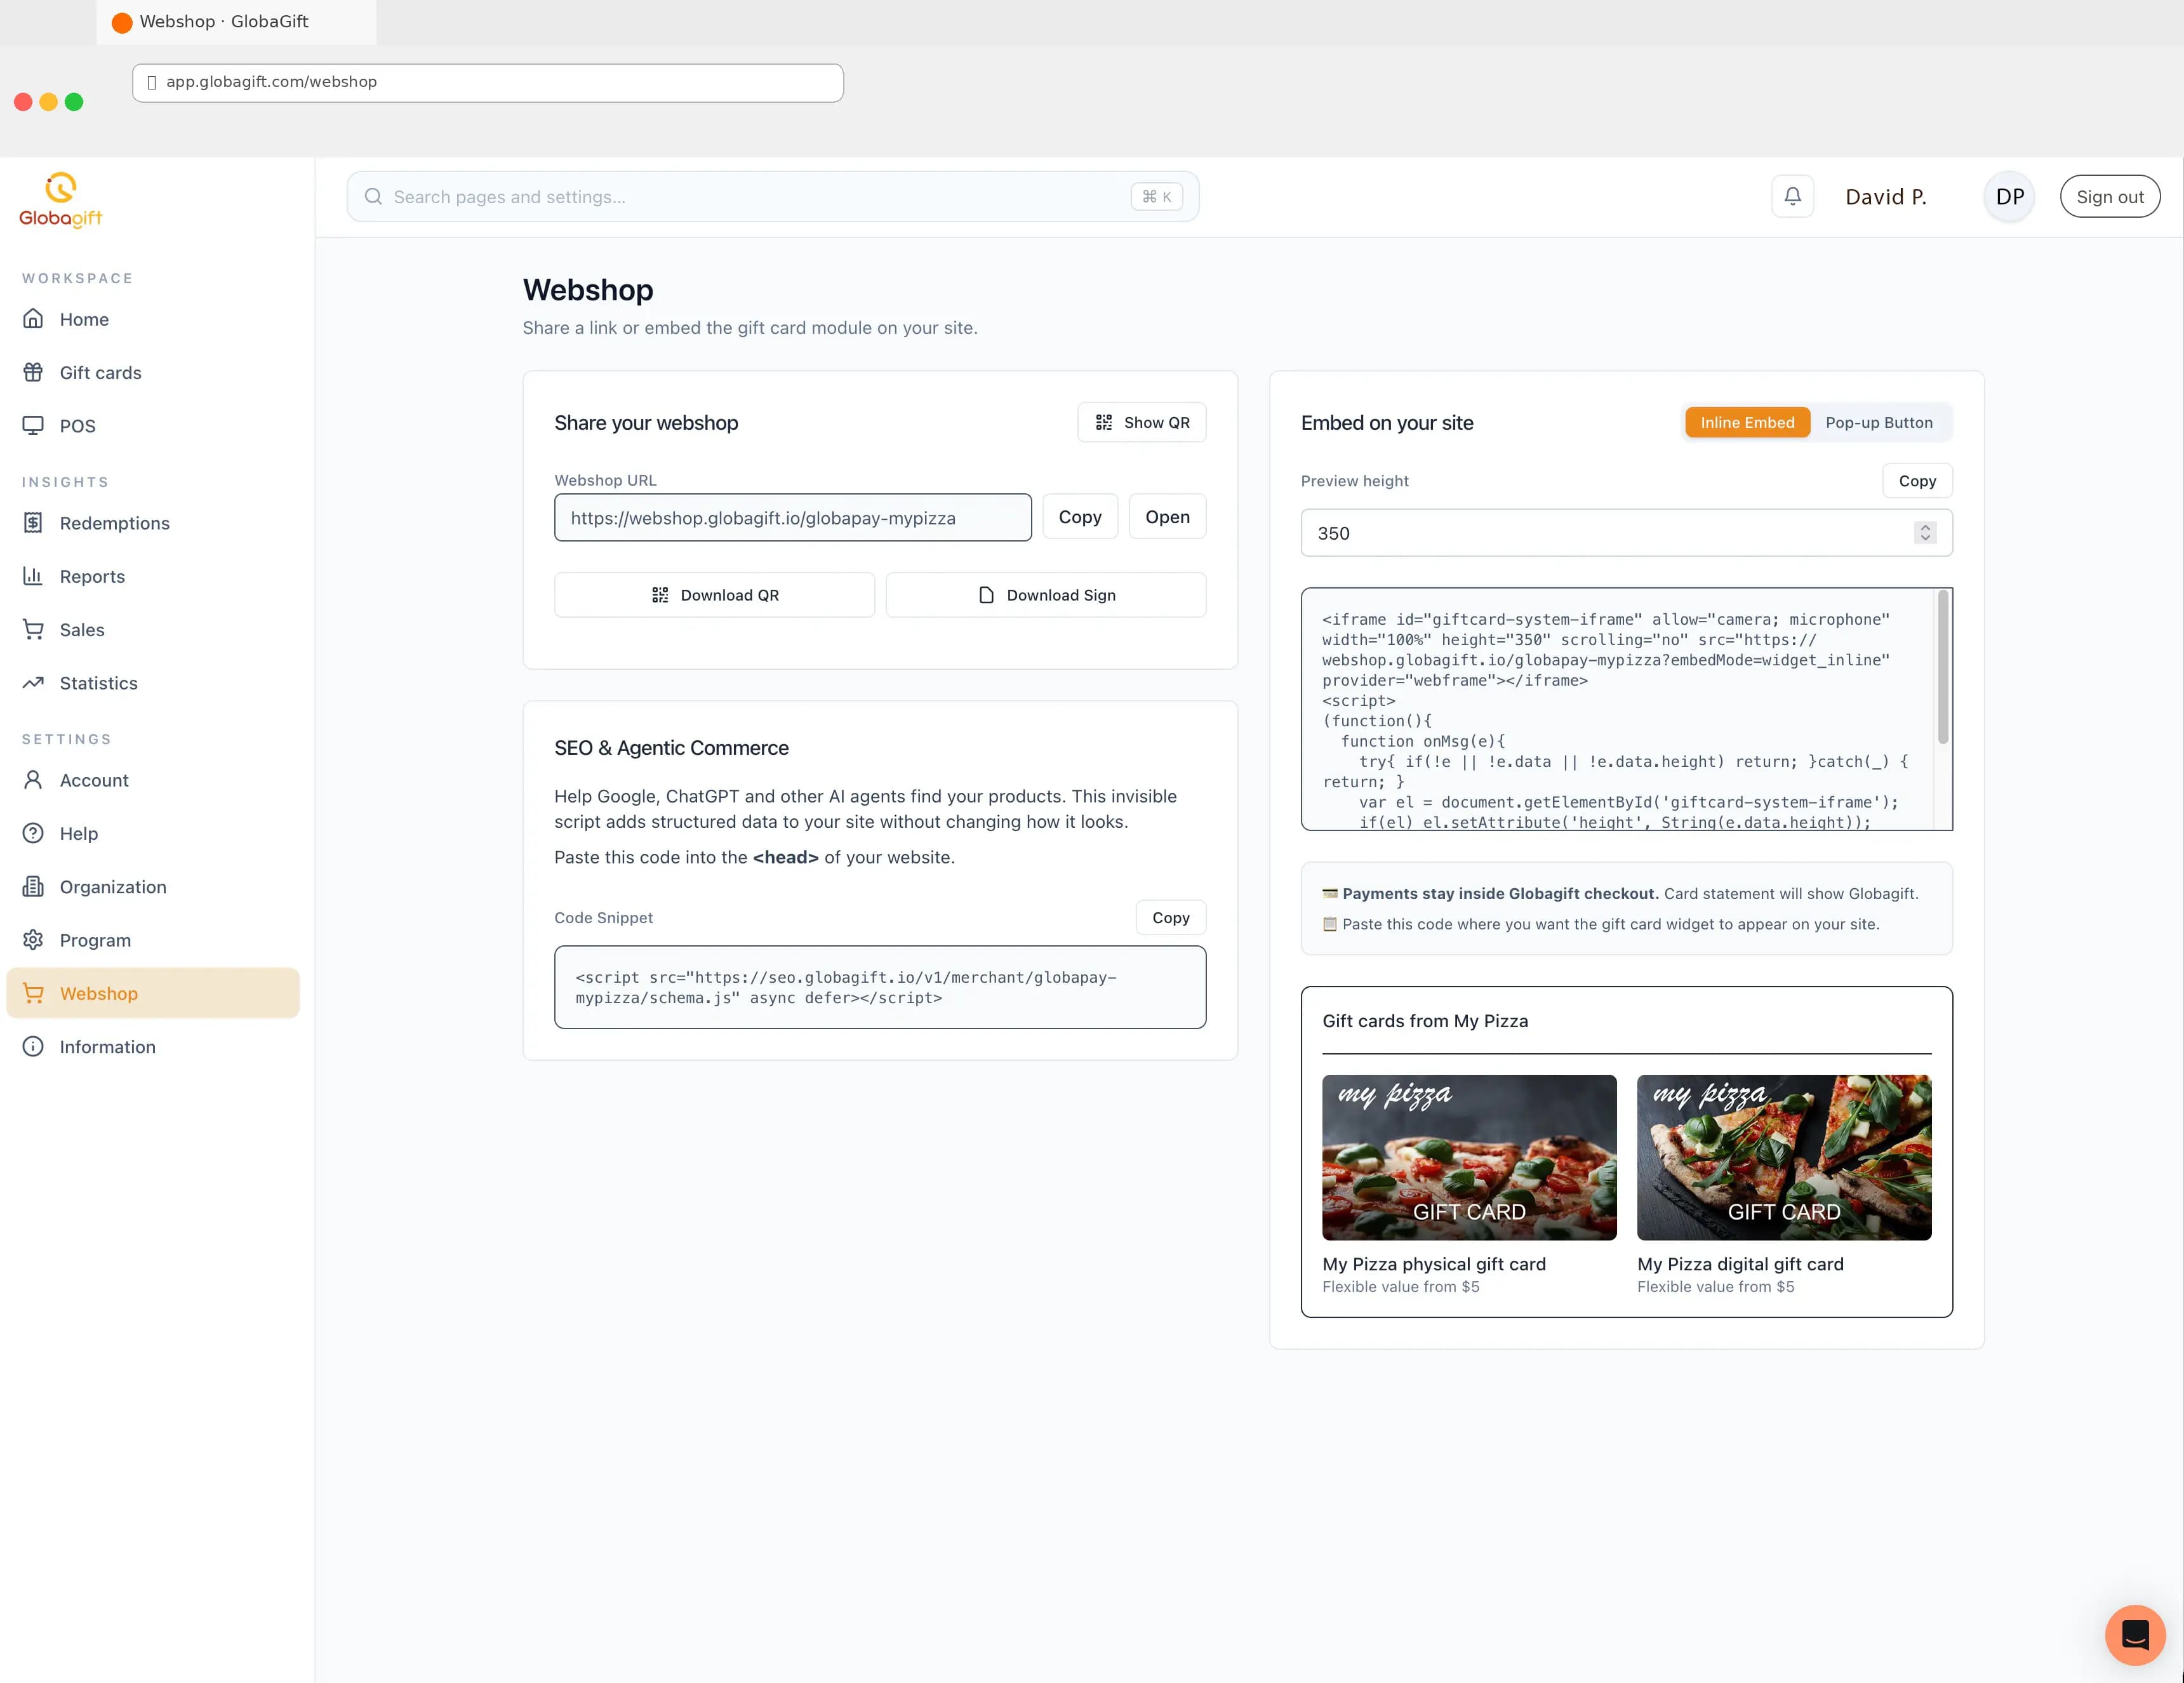2184x1683 pixels.
Task: Click file icon in Download Sign button
Action: pos(986,595)
